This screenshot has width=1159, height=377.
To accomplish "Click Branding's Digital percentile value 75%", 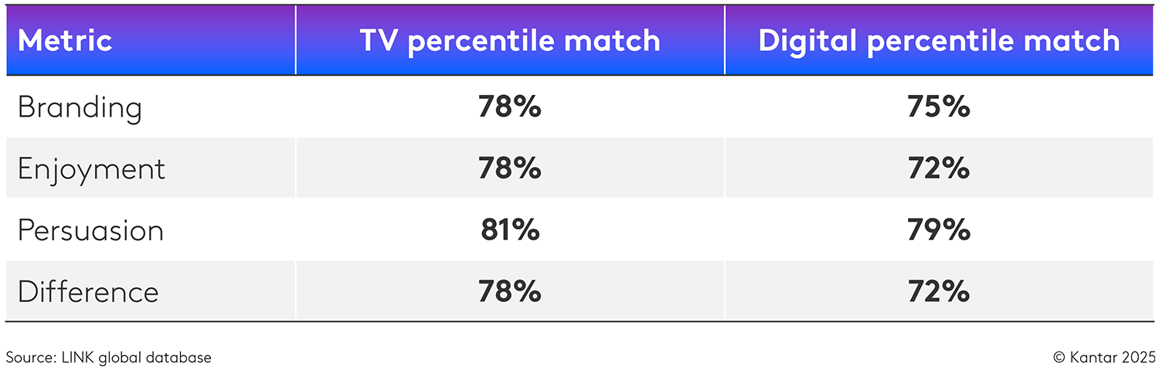I will 939,107.
